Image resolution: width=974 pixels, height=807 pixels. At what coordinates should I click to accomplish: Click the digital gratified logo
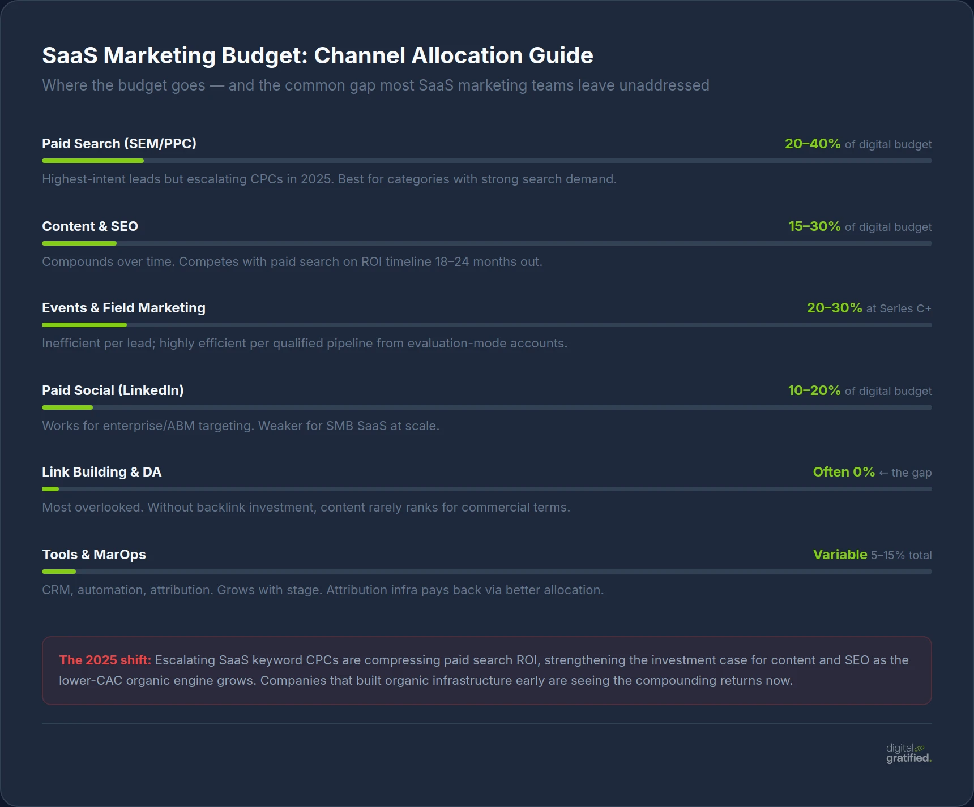pyautogui.click(x=909, y=753)
